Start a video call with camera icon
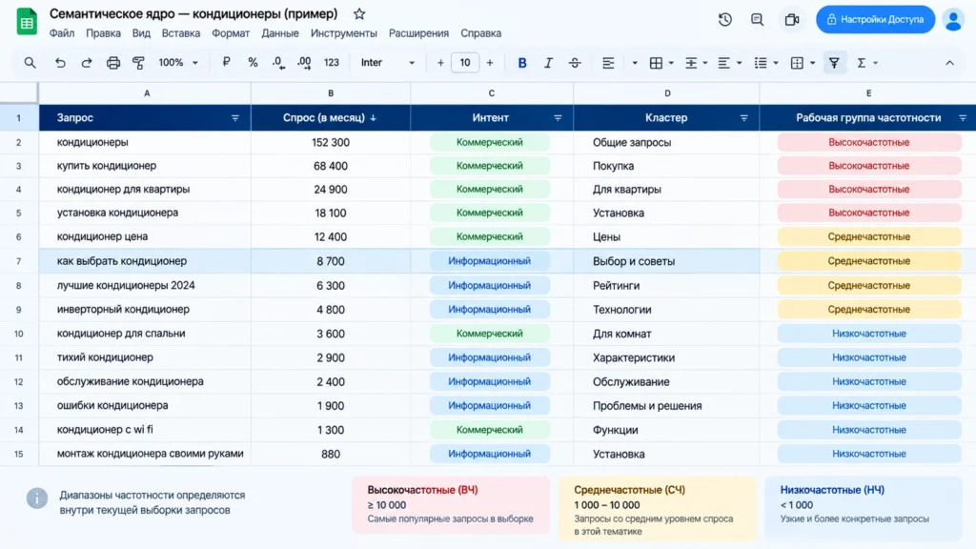Screen dimensions: 976x549 click(792, 19)
